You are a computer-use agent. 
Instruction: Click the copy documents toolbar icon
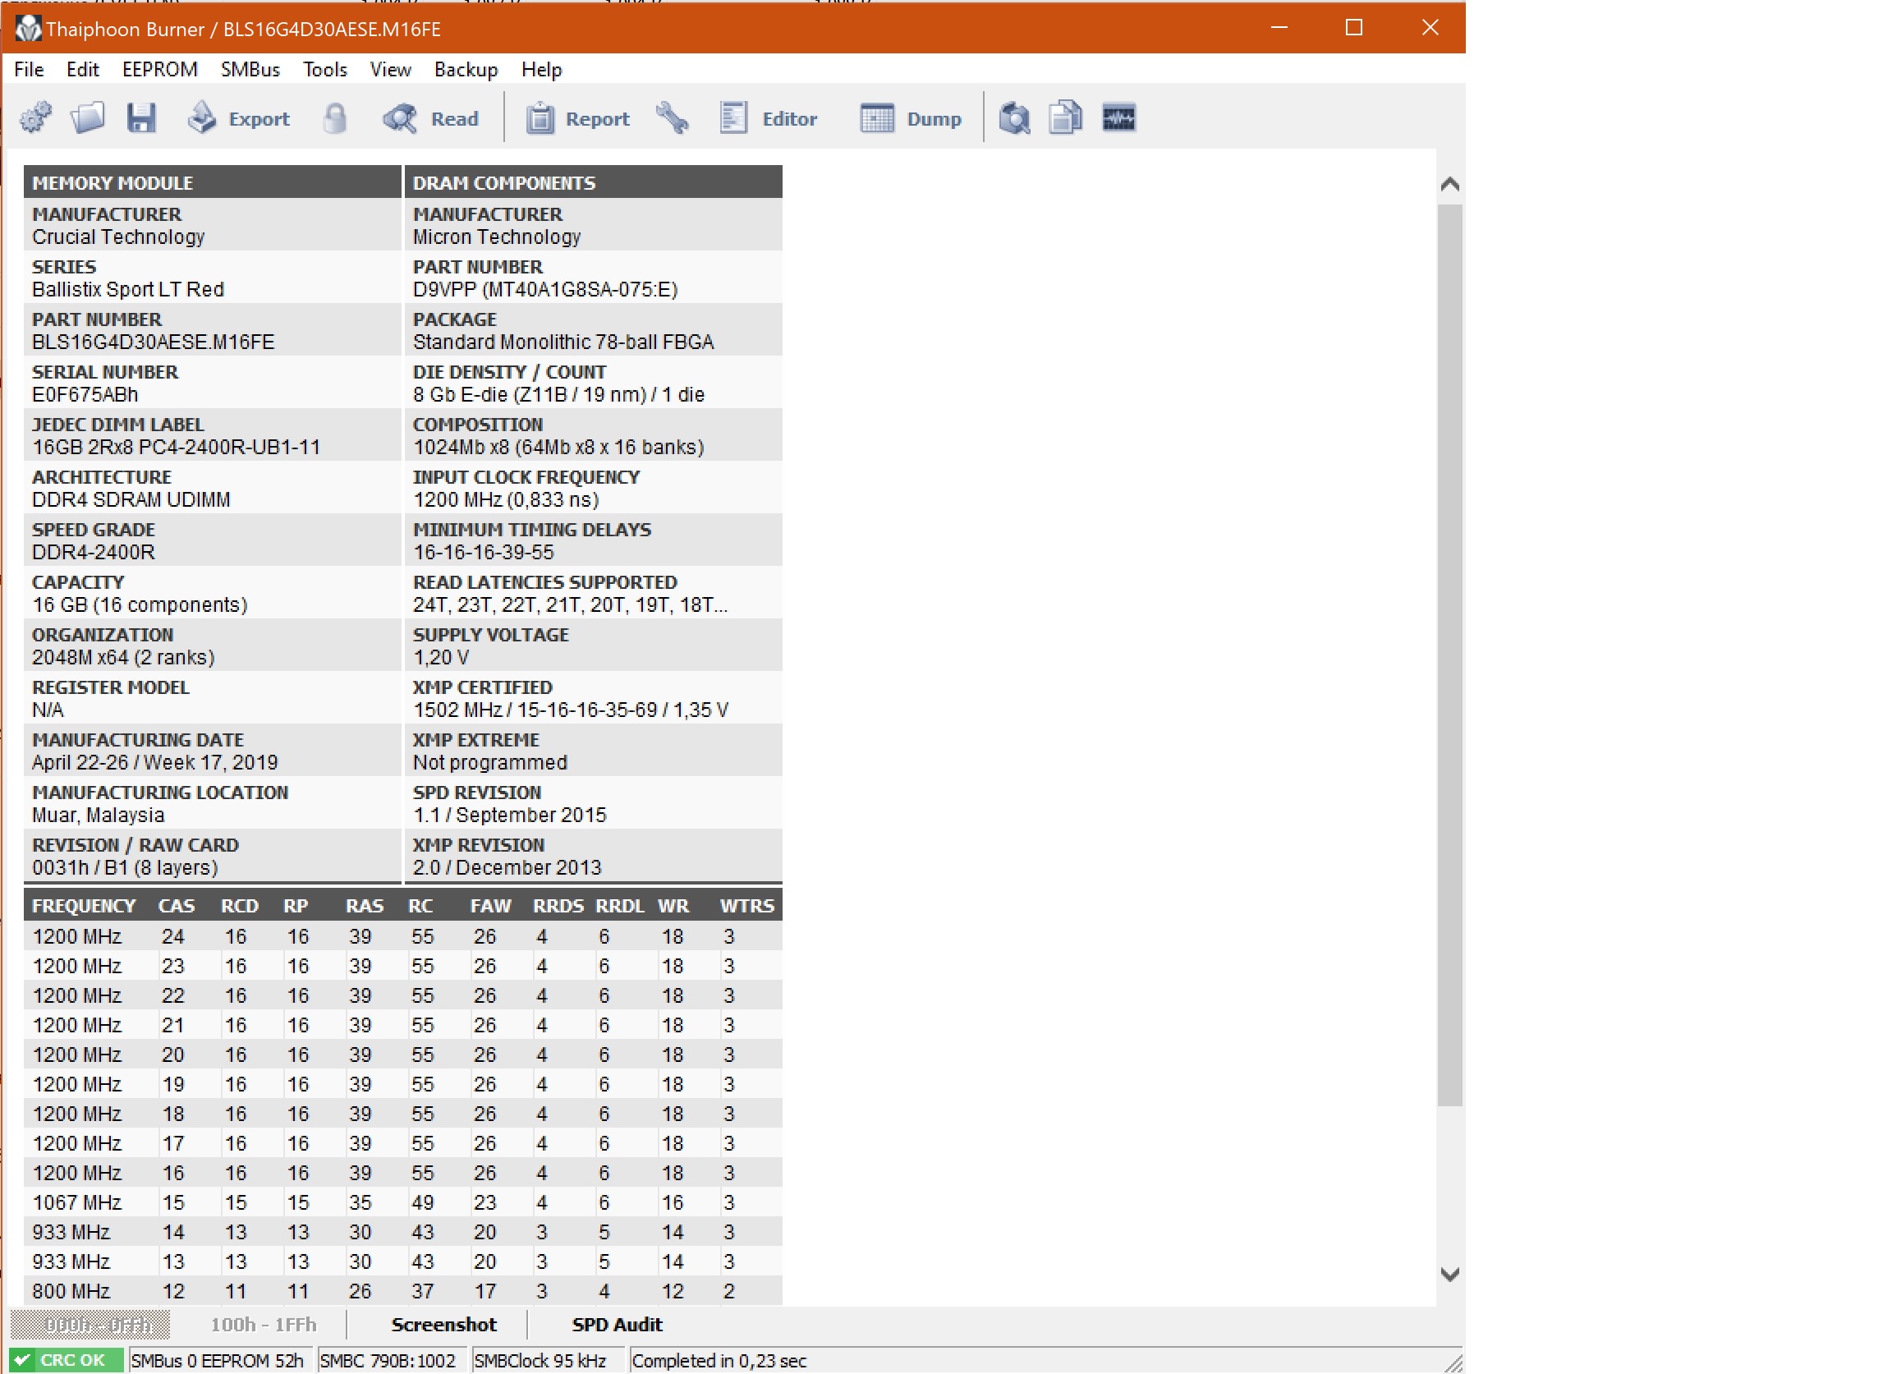[1065, 117]
